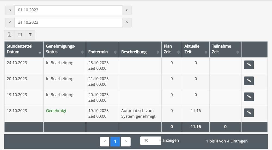Go to next day after 01.10.2023
Image resolution: width=272 pixels, height=150 pixels.
point(127,10)
